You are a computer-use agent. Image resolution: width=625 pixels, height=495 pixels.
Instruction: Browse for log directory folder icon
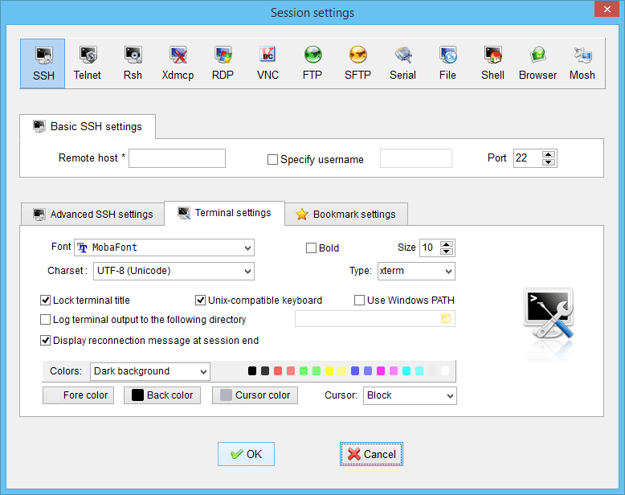(x=447, y=318)
